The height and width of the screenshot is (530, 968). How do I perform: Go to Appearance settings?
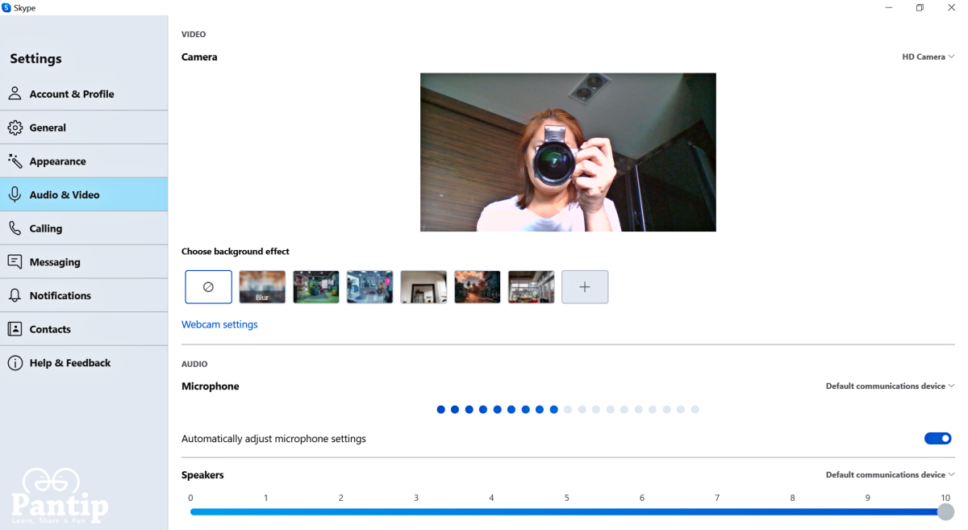[x=84, y=161]
